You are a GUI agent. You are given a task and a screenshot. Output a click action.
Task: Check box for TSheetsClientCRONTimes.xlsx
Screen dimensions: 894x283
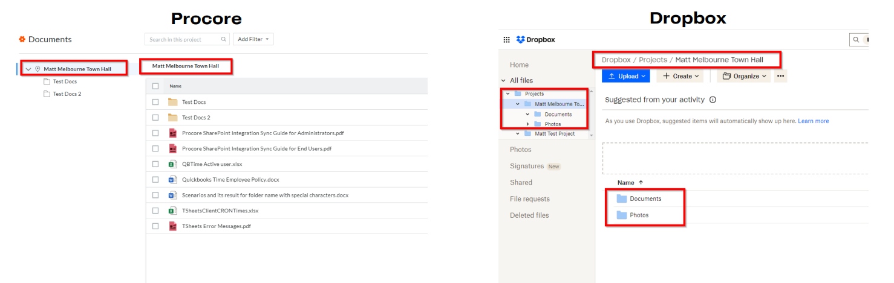pos(155,211)
